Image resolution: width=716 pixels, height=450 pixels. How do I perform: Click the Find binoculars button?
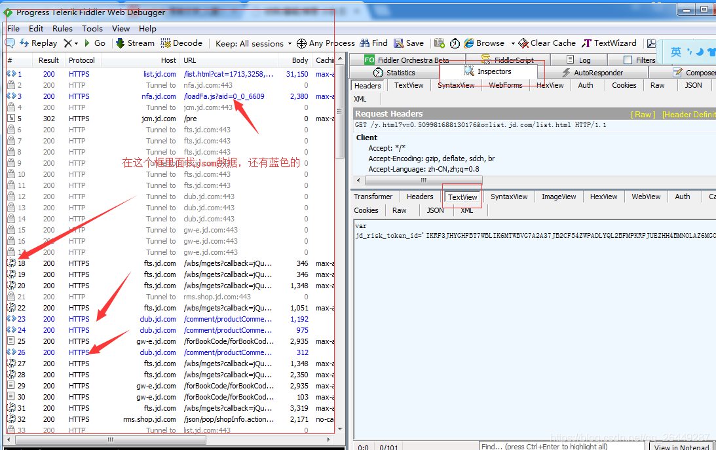click(x=373, y=43)
